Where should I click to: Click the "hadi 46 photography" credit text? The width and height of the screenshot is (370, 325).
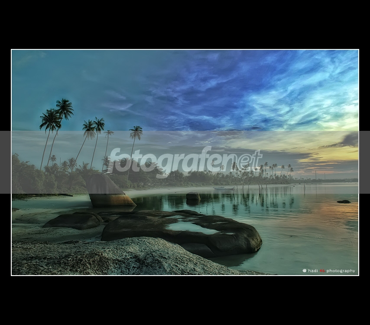tap(329, 271)
